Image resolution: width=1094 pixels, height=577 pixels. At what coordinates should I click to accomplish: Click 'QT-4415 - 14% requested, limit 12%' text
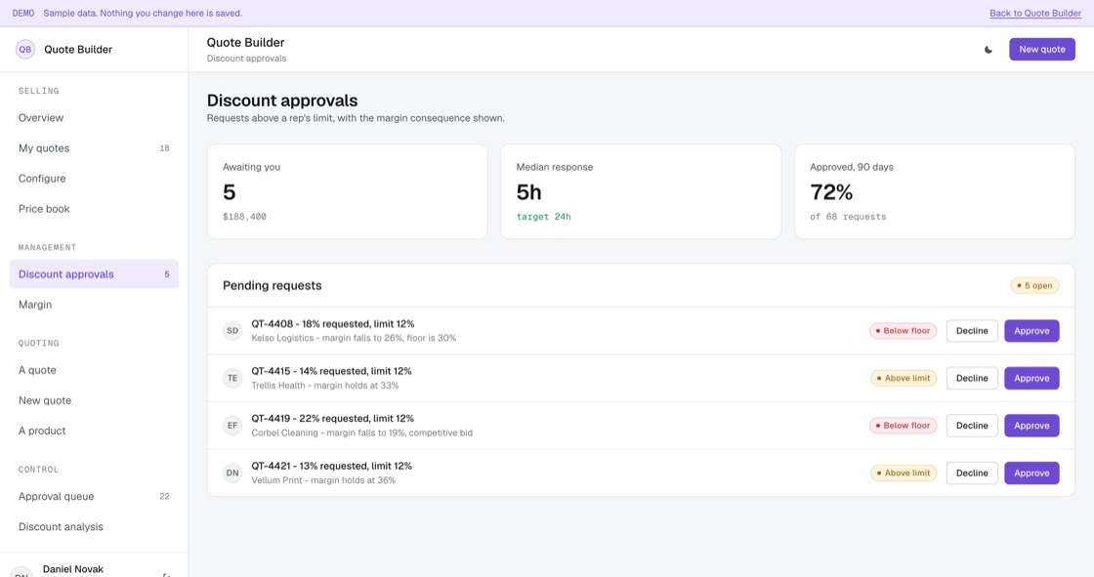click(x=331, y=371)
